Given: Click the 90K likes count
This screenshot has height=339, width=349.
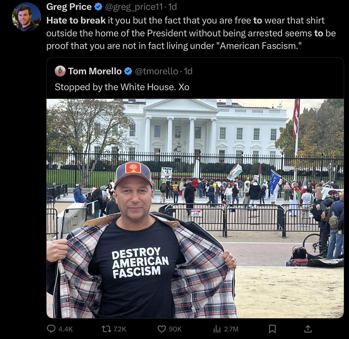Looking at the screenshot, I should coord(175,329).
